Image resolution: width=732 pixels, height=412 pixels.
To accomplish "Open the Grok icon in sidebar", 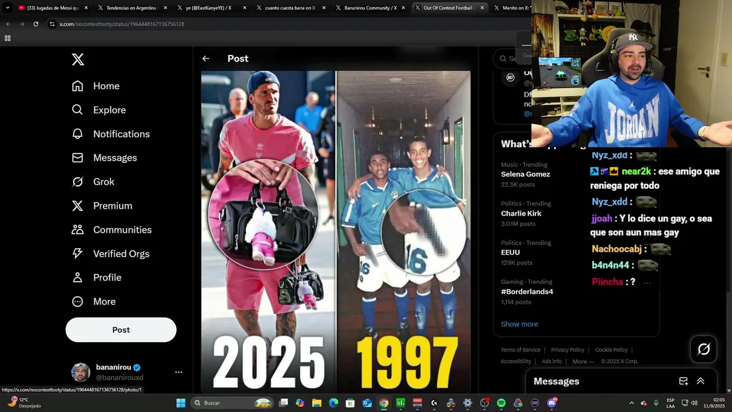I will (x=78, y=181).
